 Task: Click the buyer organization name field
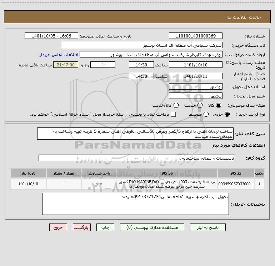click(x=142, y=45)
